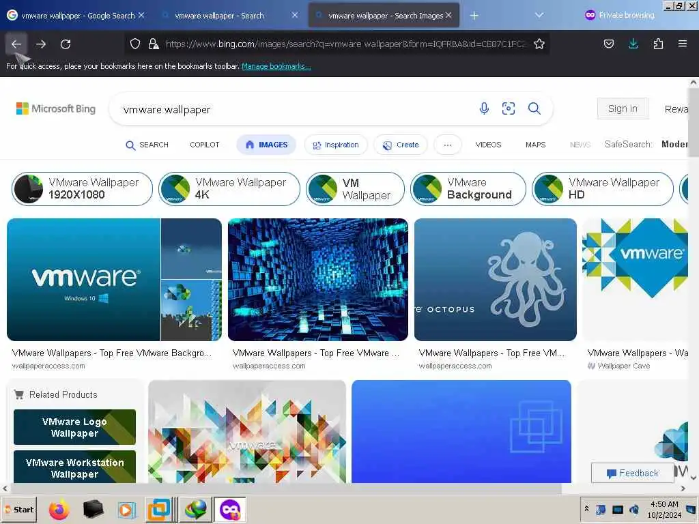Click the Sign in button

[623, 108]
